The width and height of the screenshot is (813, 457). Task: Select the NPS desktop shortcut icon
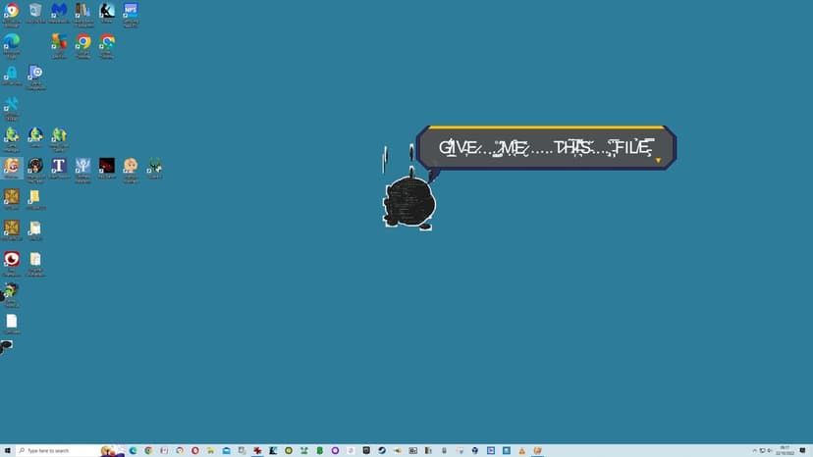click(131, 14)
